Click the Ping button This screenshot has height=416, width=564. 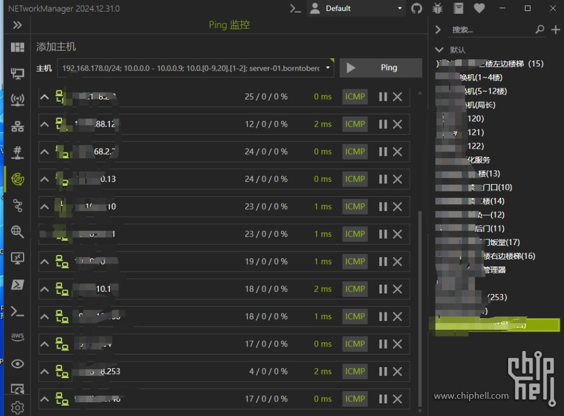tap(381, 67)
